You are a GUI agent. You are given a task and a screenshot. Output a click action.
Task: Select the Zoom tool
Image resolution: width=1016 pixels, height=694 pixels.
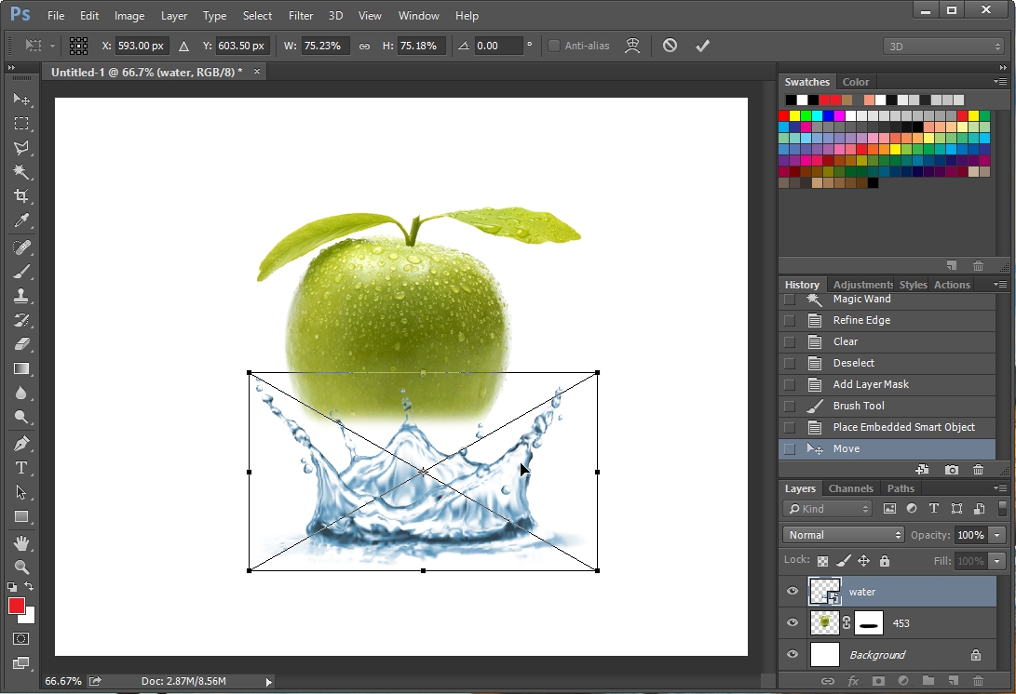tap(21, 567)
